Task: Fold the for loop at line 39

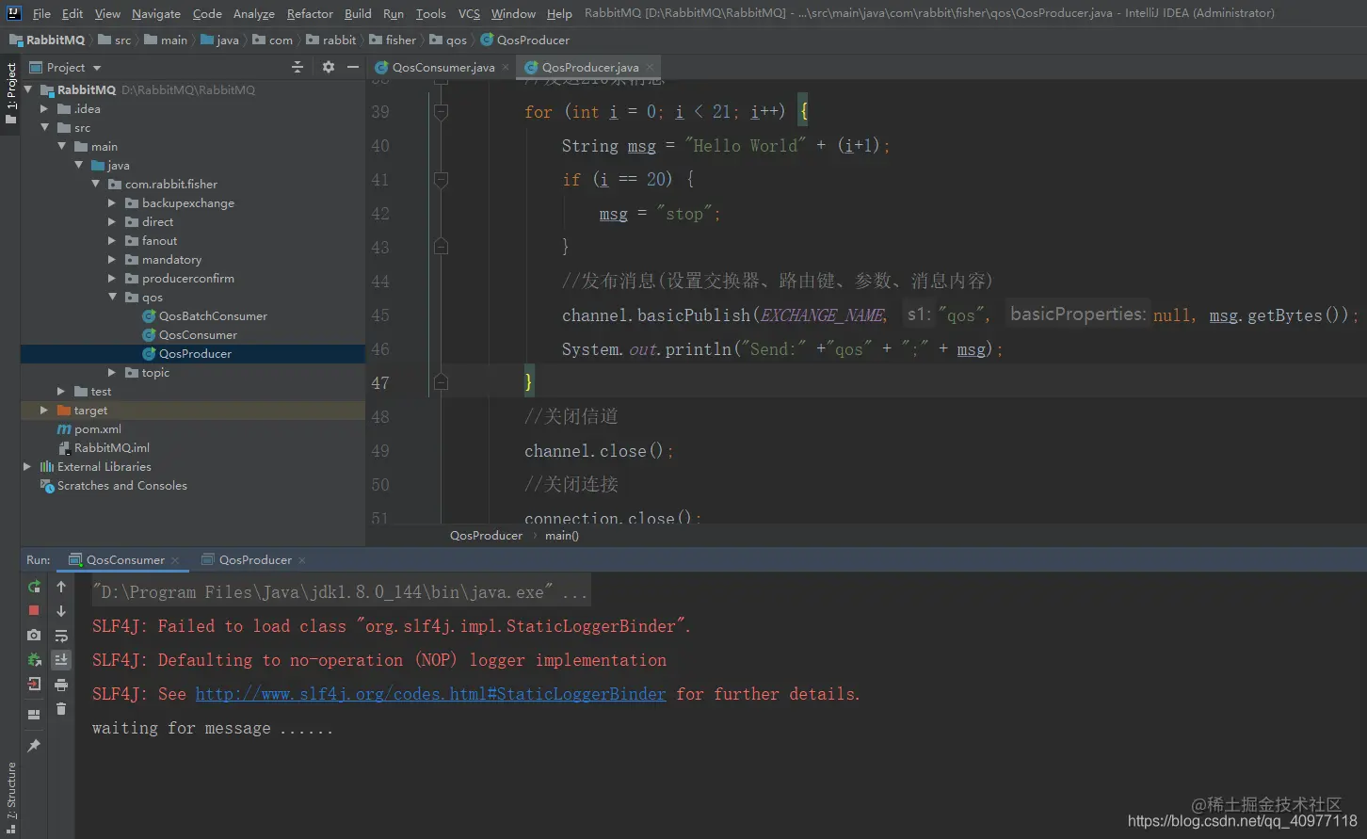Action: (x=440, y=112)
